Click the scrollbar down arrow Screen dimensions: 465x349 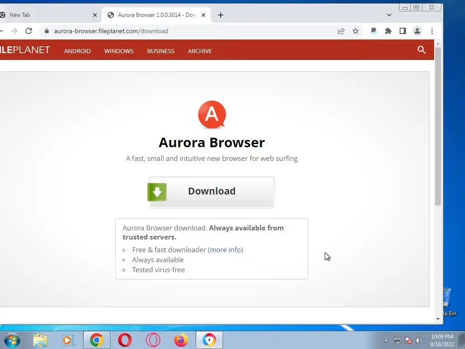[x=438, y=319]
